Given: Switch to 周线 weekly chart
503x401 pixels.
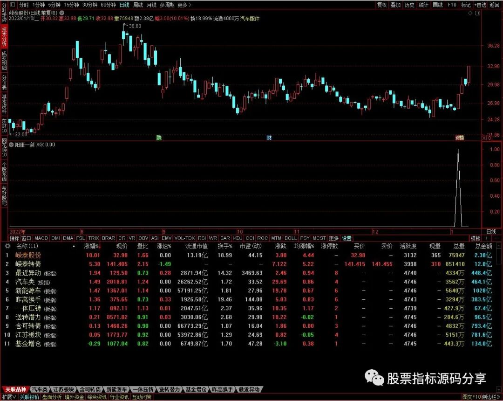Looking at the screenshot, I should click(x=138, y=5).
